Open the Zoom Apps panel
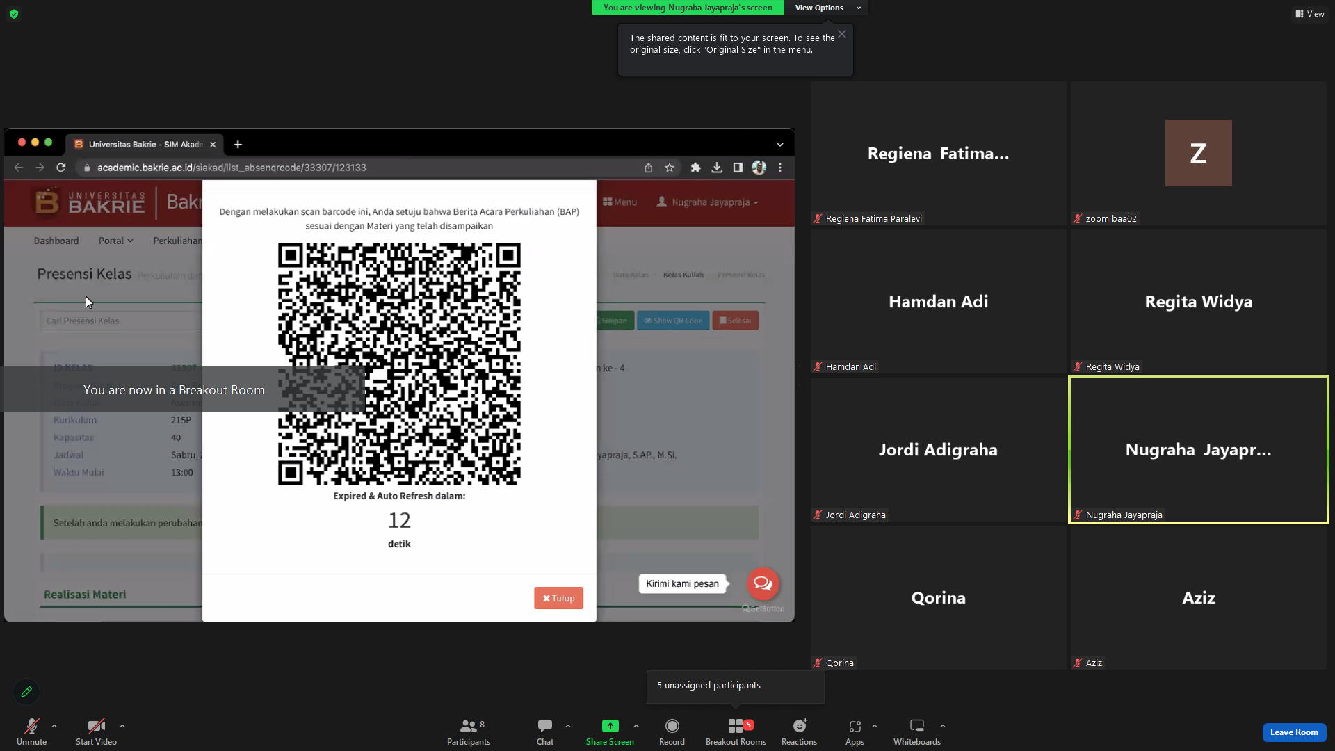1335x751 pixels. pyautogui.click(x=855, y=732)
